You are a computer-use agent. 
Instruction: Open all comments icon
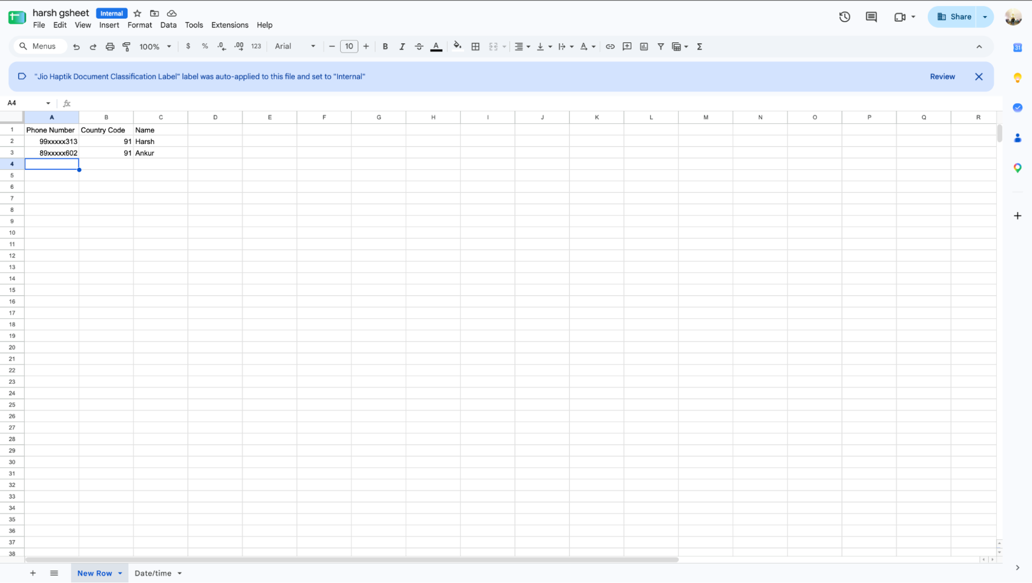871,17
